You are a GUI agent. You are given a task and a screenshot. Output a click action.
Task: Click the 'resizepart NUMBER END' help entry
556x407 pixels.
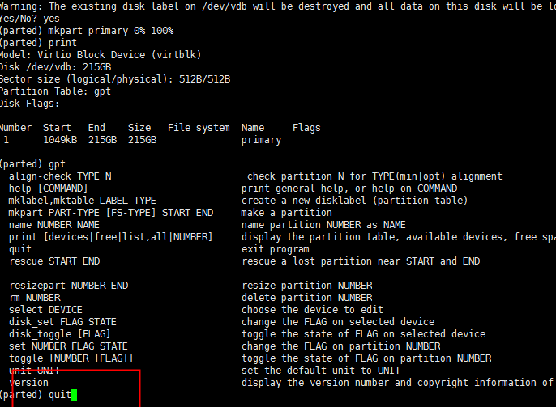point(69,286)
